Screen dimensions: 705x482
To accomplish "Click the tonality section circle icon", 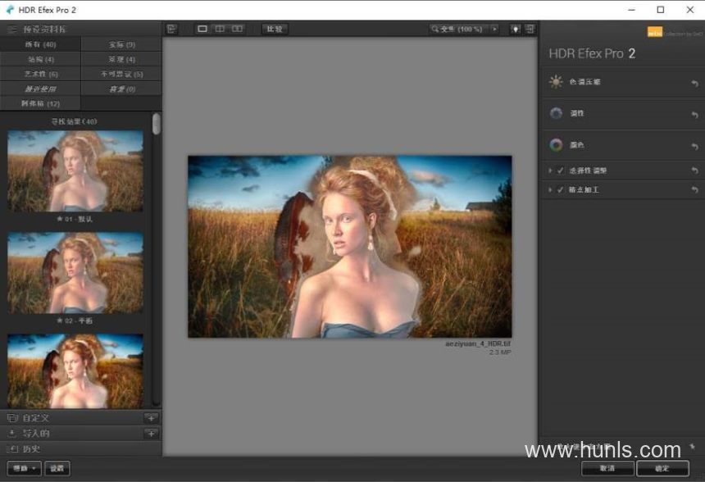I will (x=556, y=113).
